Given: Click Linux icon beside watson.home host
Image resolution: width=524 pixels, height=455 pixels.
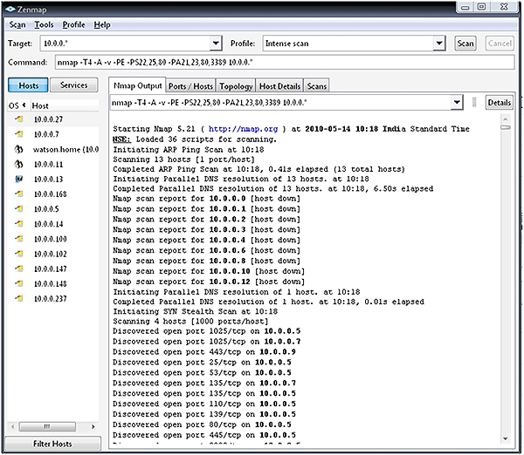Looking at the screenshot, I should click(x=18, y=149).
